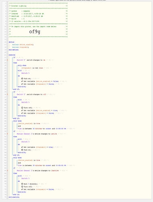Click the orange trigger marker at line 36
Viewport: 153px width, 202px height.
click(x=7, y=95)
